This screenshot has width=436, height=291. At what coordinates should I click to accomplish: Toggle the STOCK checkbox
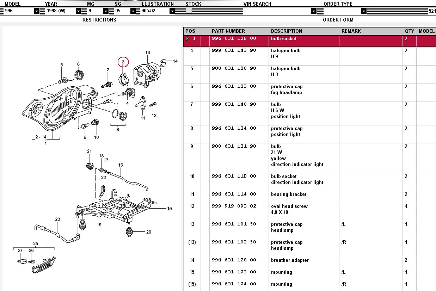(189, 11)
